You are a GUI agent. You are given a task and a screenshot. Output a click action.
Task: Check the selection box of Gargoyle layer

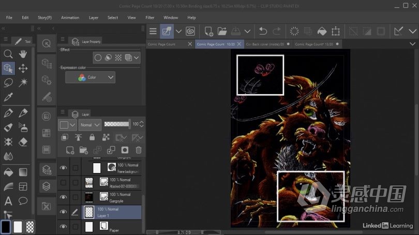tap(76, 197)
